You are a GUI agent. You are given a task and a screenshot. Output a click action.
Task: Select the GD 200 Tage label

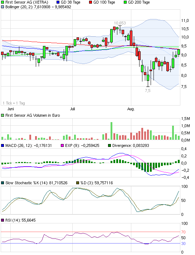click(x=139, y=2)
